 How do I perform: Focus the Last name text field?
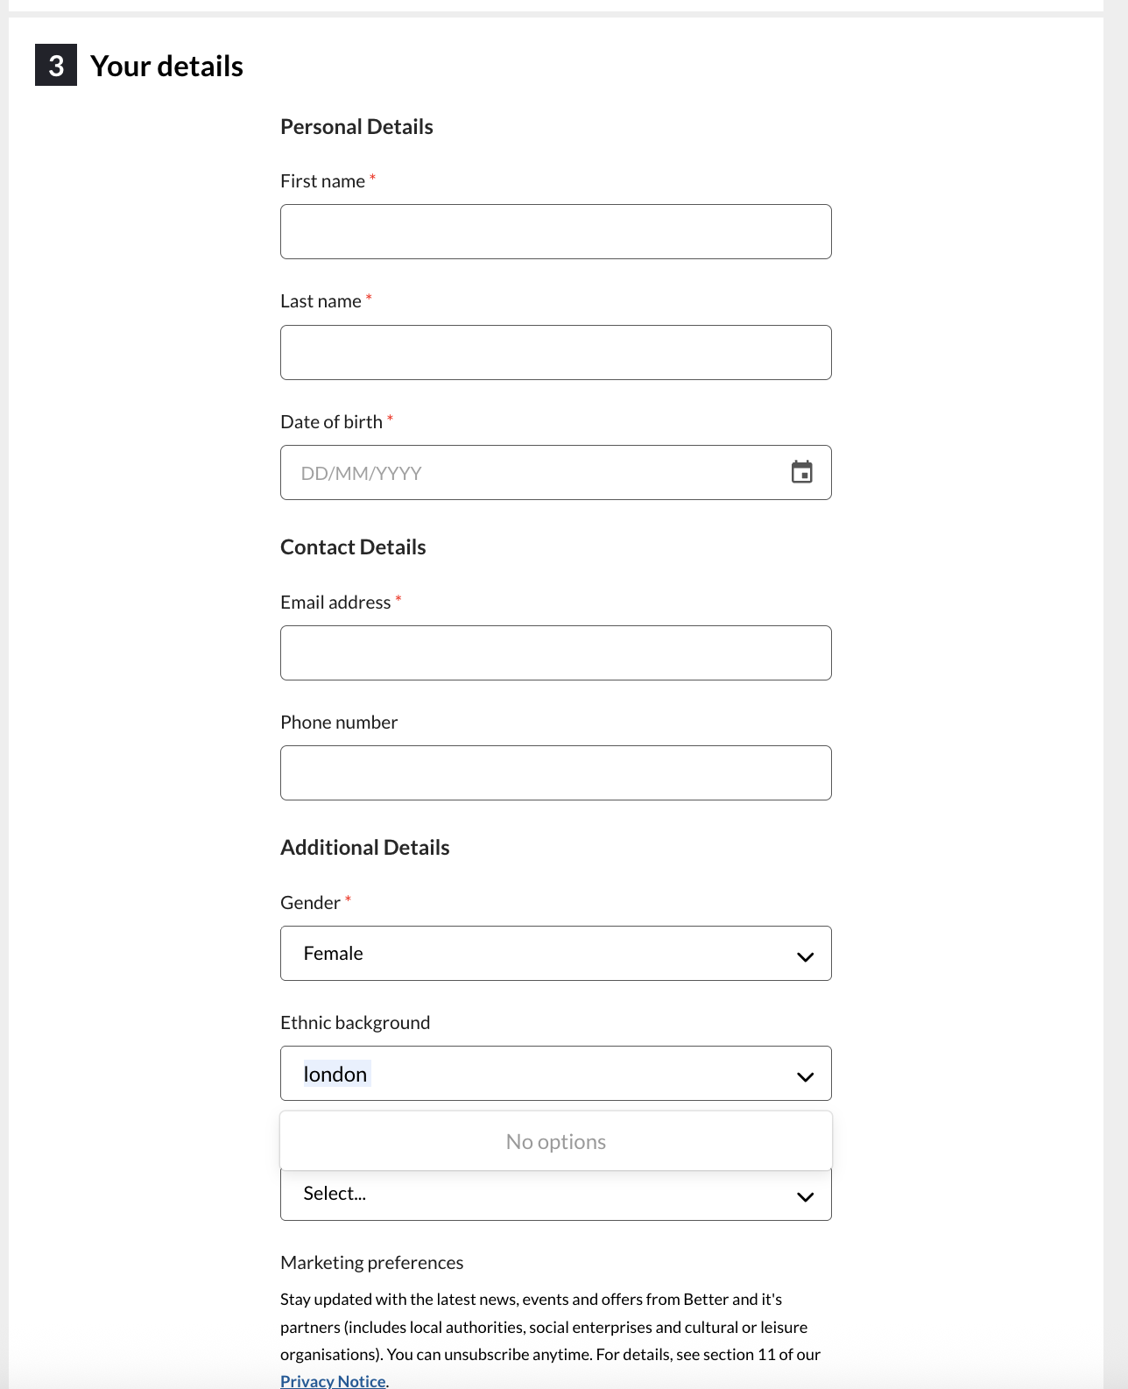tap(555, 352)
